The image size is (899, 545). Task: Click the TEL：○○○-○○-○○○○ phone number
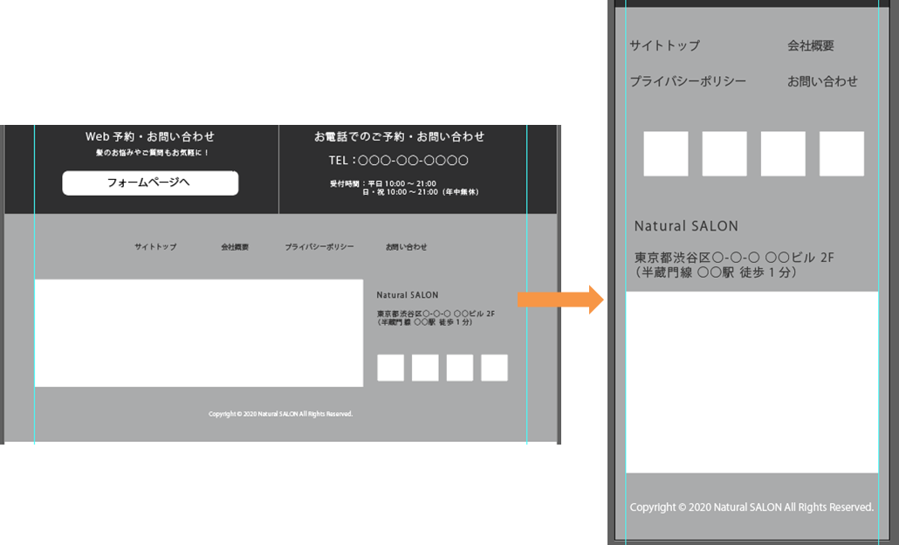[399, 161]
